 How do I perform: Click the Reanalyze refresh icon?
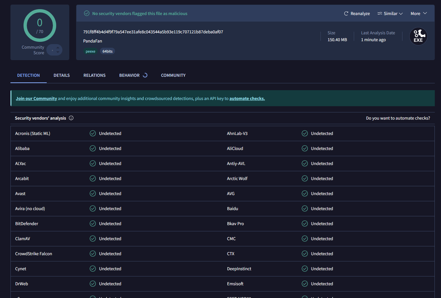346,13
